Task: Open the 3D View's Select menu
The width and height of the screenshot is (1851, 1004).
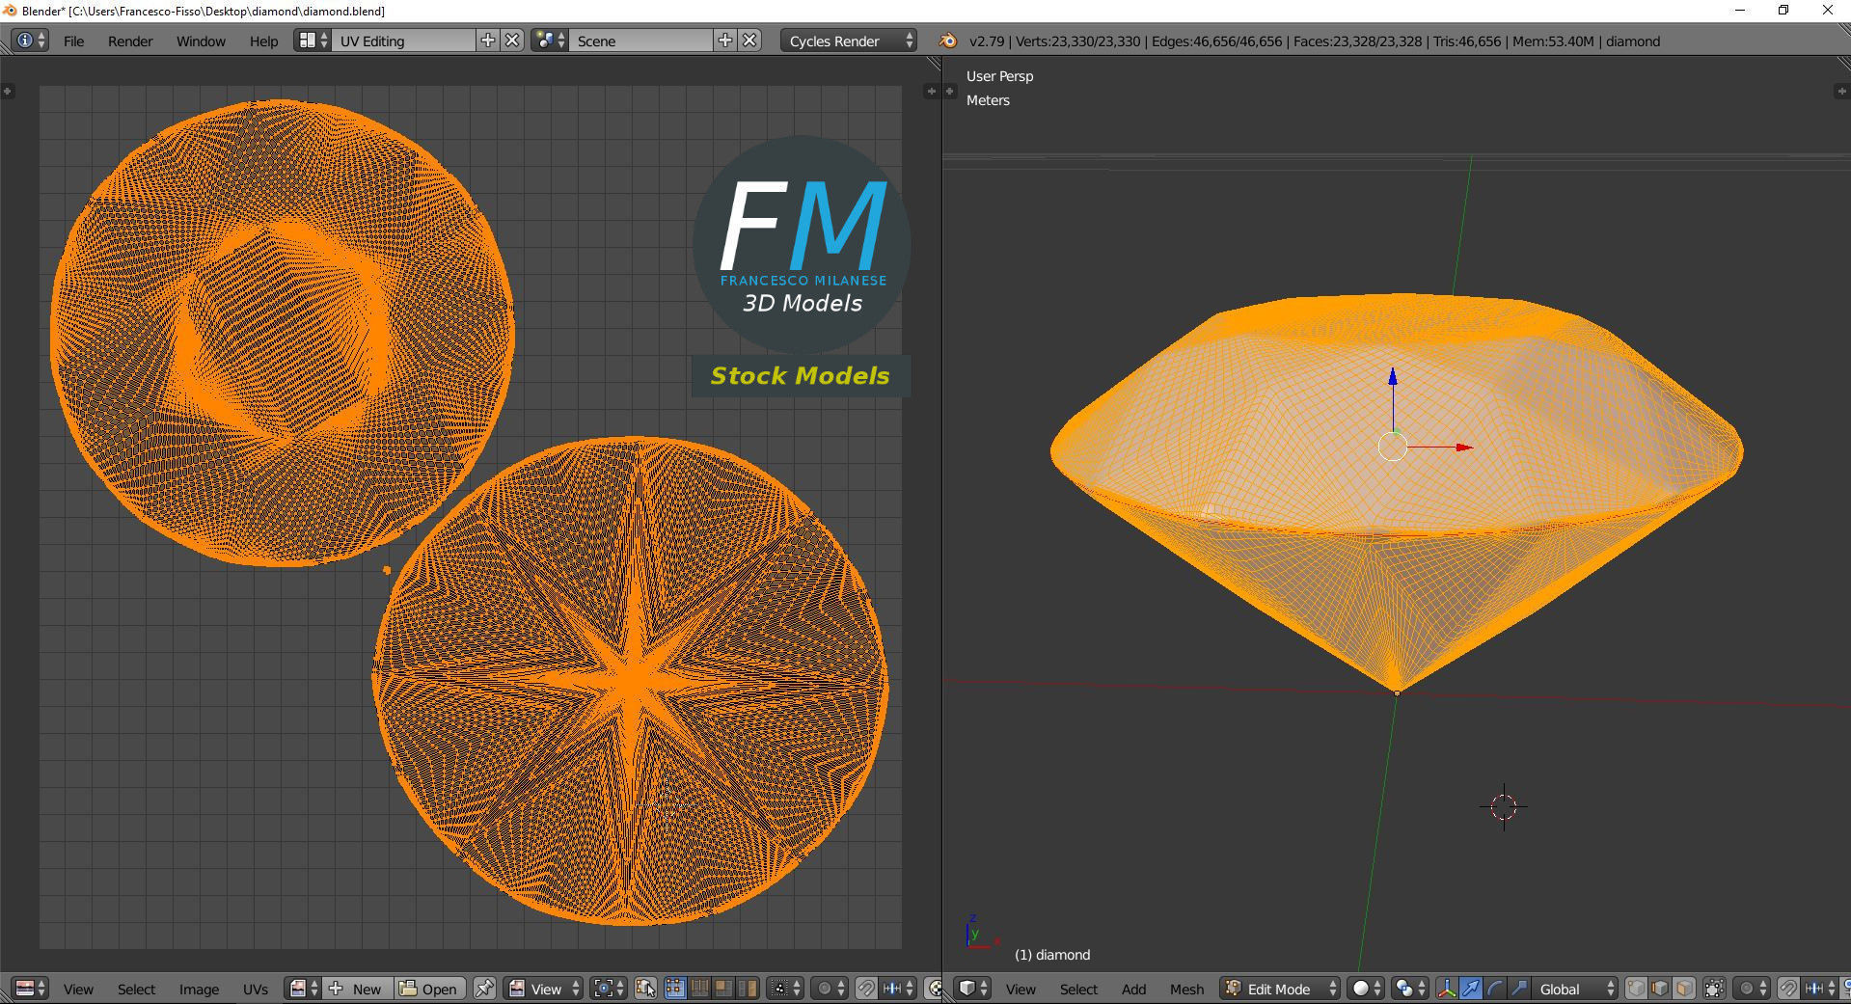Action: (x=1078, y=989)
